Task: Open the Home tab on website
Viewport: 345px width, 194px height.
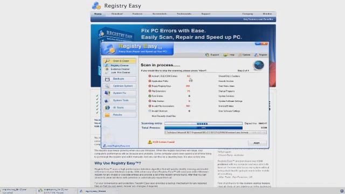Action: [98, 14]
